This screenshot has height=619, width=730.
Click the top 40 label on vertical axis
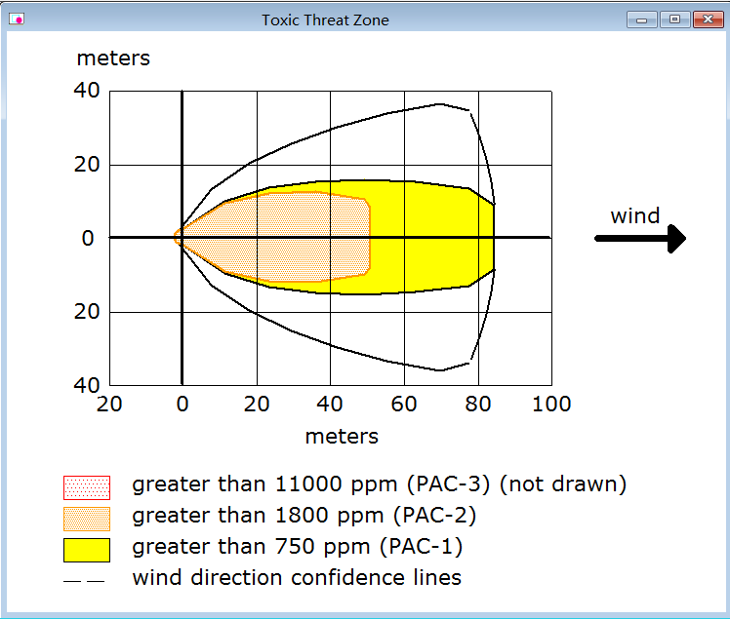click(87, 91)
